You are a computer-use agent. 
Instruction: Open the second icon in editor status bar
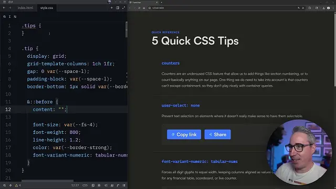[10, 185]
